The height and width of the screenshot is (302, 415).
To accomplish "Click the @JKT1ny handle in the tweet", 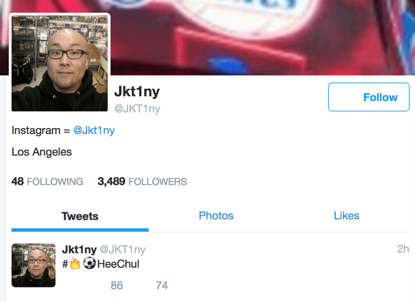I will point(122,250).
